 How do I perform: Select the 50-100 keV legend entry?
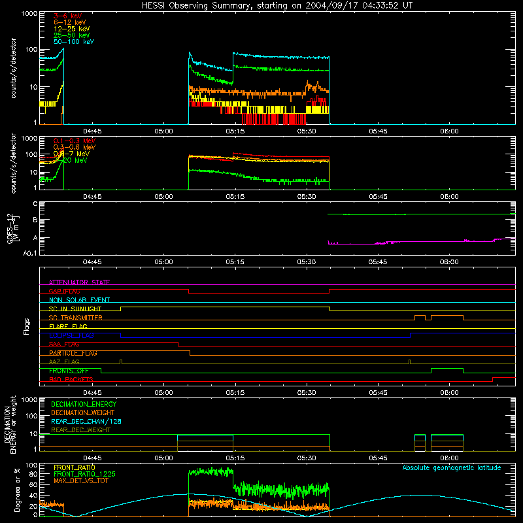(74, 42)
